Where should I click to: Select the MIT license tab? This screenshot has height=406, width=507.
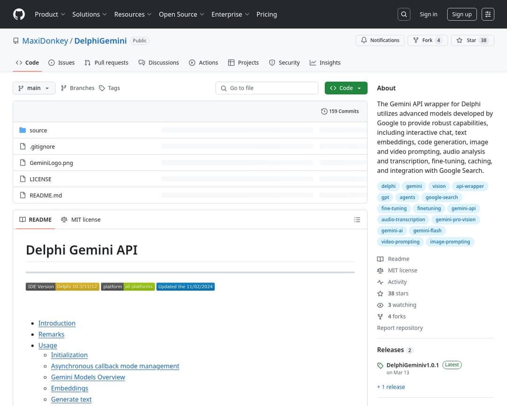81,219
